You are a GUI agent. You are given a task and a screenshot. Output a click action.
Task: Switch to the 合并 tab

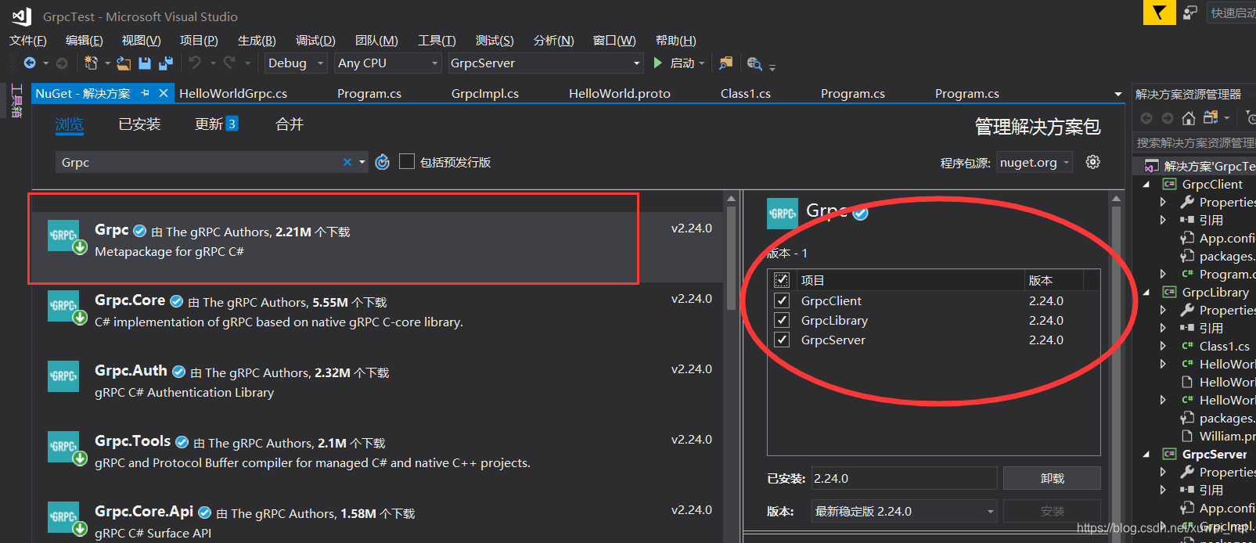tap(290, 124)
